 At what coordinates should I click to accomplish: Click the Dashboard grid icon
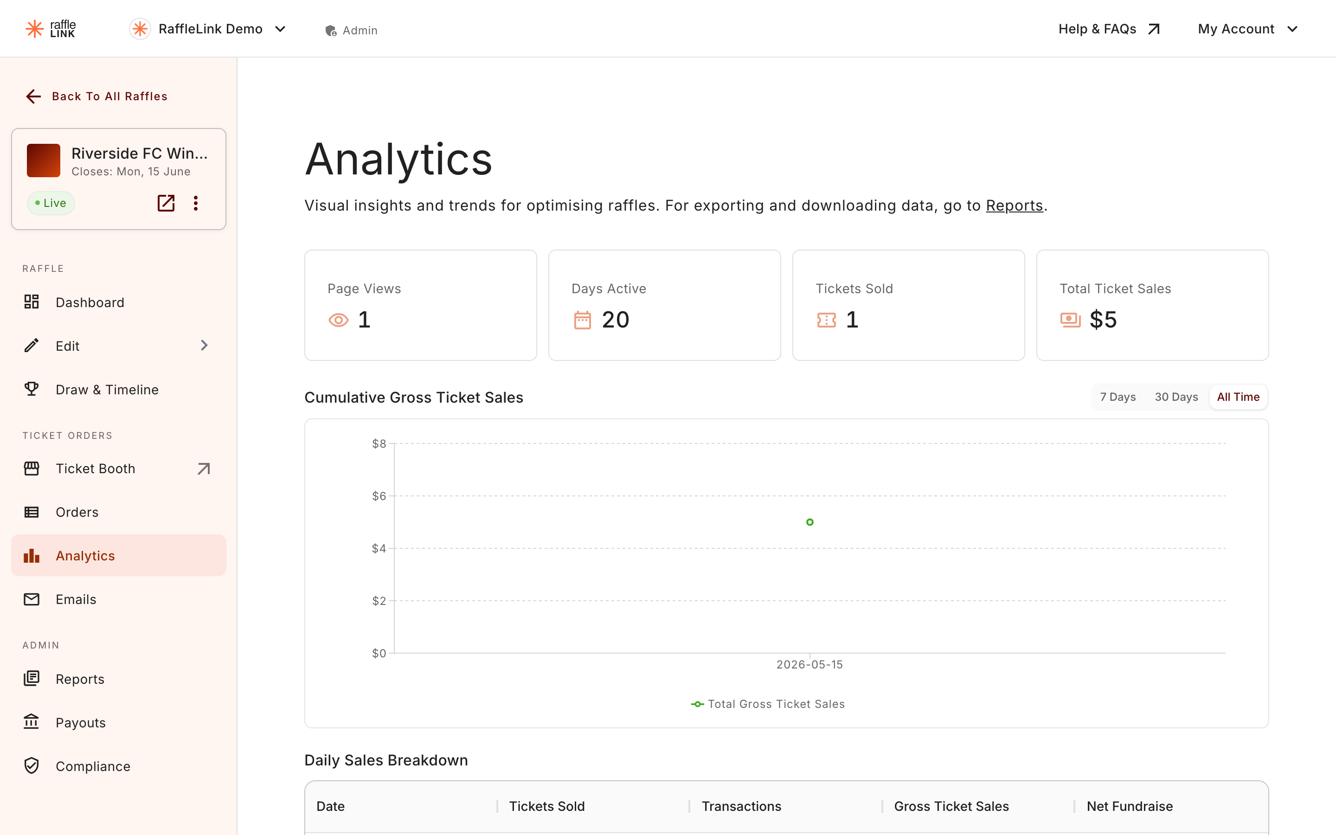32,302
